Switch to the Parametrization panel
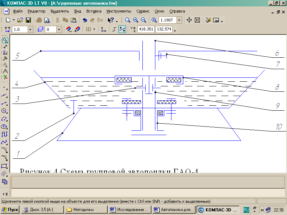 (x=5, y=65)
